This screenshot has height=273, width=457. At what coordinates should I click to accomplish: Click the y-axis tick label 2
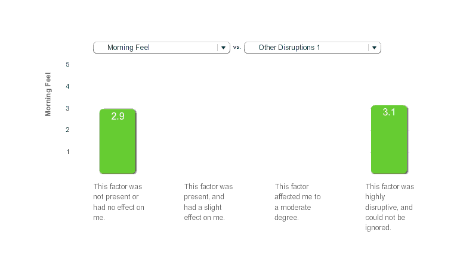coord(67,130)
